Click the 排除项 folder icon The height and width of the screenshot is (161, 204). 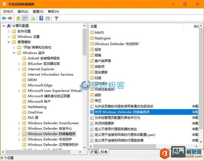tap(92, 66)
